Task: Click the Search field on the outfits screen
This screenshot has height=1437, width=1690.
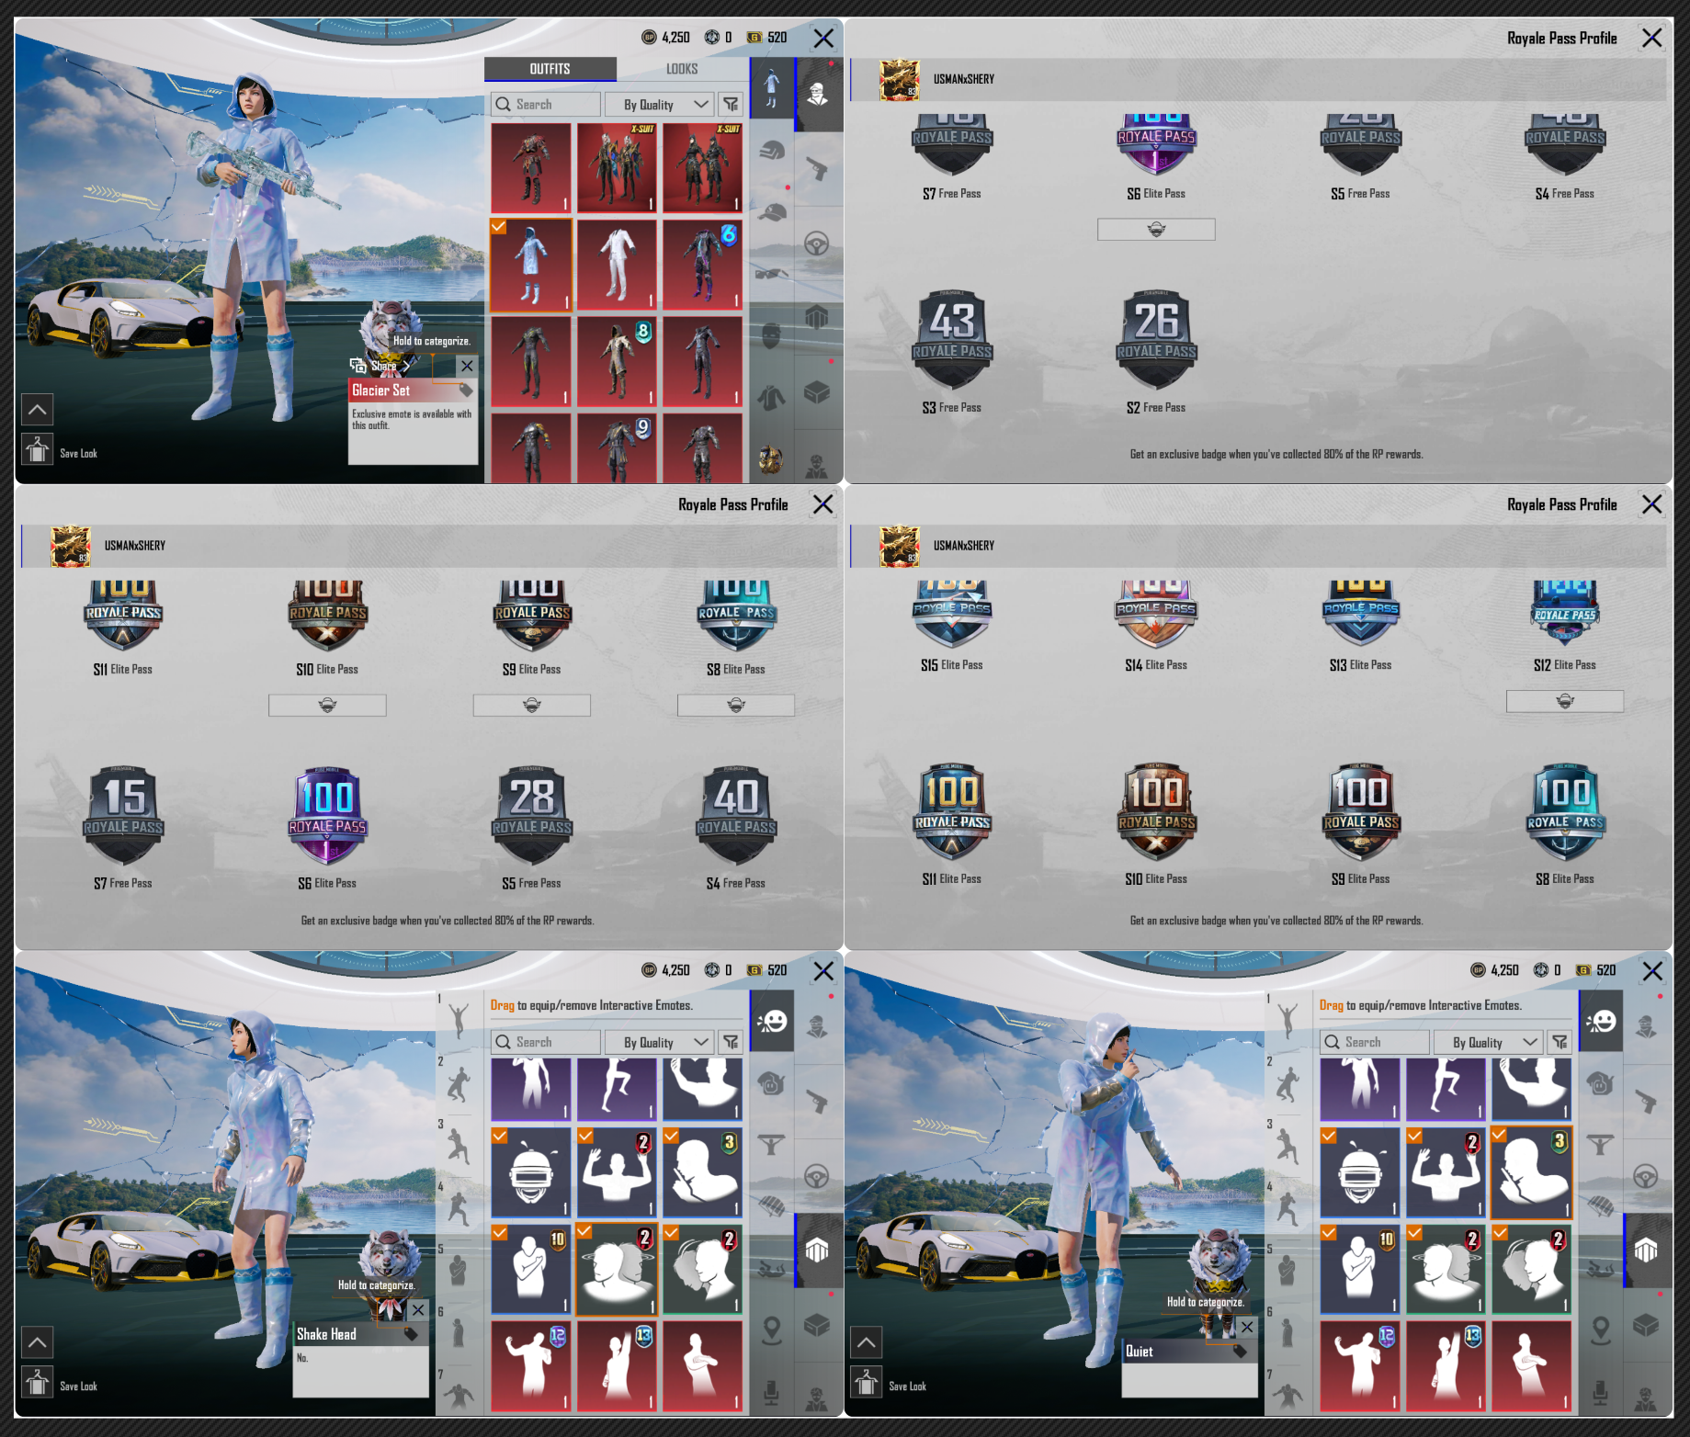Action: click(x=546, y=105)
